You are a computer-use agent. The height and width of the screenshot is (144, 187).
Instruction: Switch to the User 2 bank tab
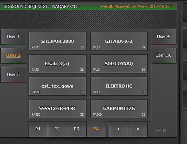coord(13,56)
